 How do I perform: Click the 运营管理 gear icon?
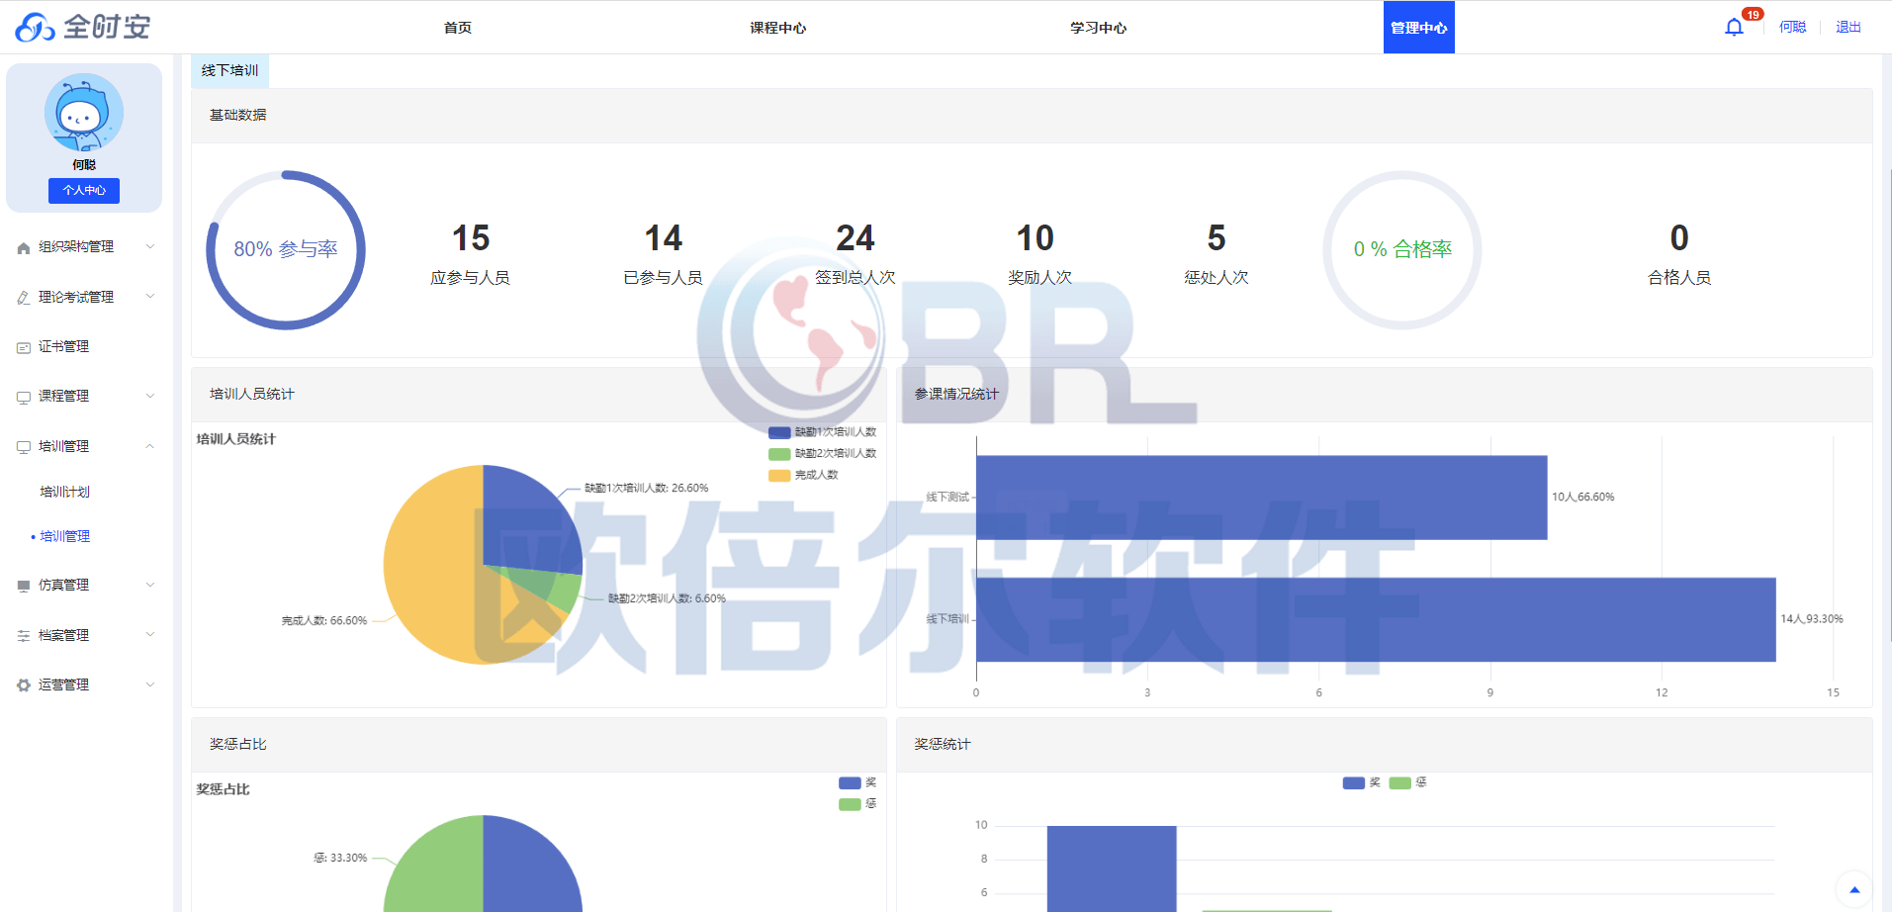click(24, 684)
